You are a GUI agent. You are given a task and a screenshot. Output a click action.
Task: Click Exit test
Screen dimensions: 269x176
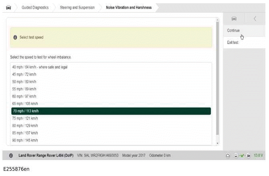click(233, 42)
